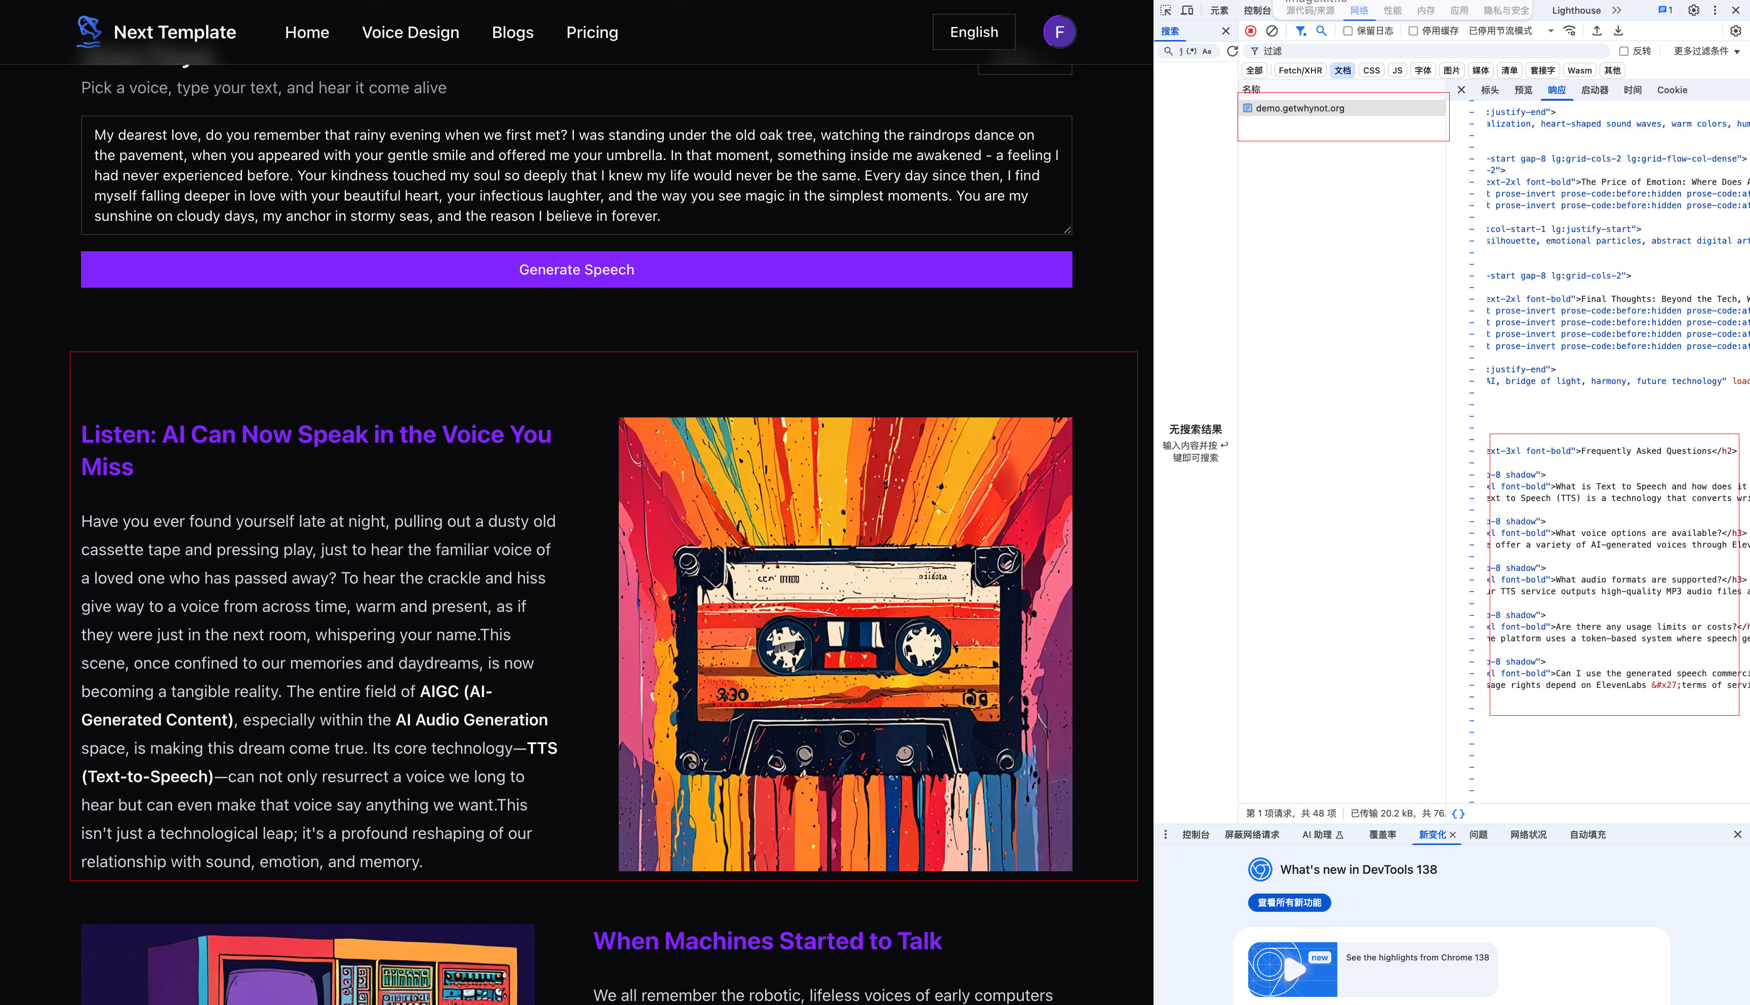This screenshot has width=1750, height=1005.
Task: Click export HAR download icon
Action: 1618,31
